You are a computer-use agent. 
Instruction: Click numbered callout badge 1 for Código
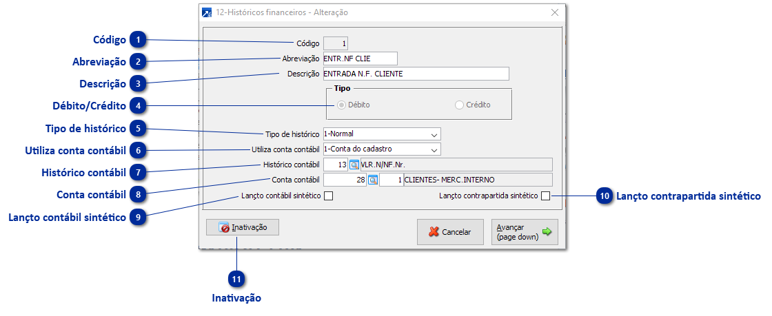pos(139,40)
